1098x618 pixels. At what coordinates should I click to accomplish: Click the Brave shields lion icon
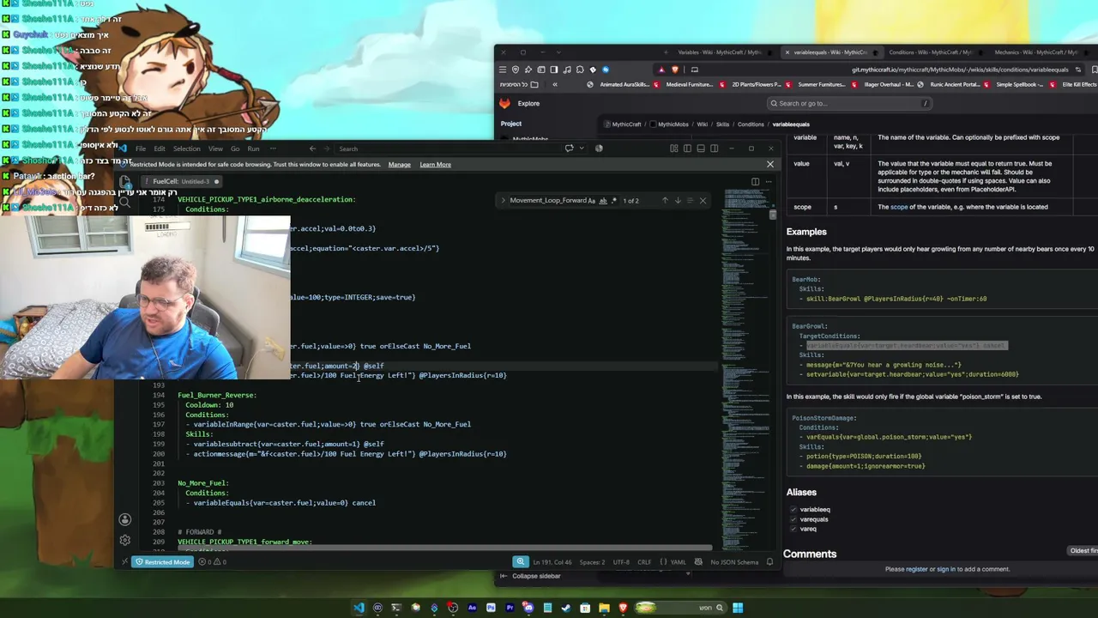point(675,70)
